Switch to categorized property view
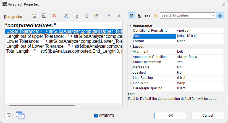This screenshot has height=123, width=228. click(132, 16)
